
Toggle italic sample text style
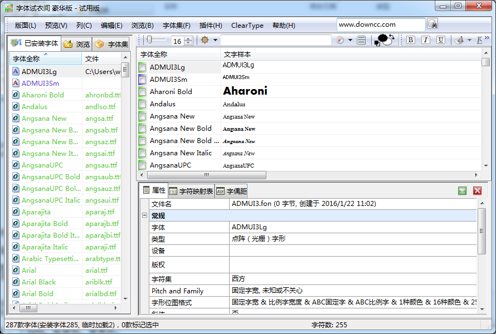(426, 40)
